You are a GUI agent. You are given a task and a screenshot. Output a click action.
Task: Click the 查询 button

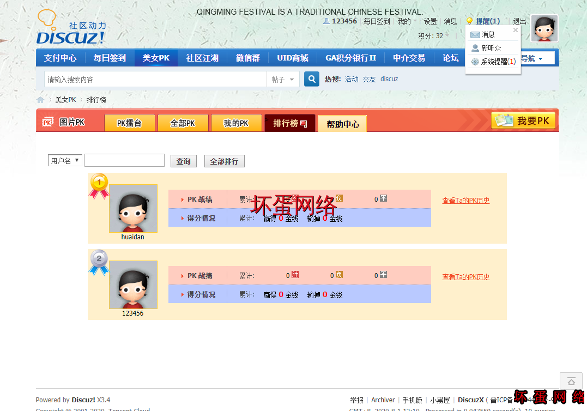point(184,161)
